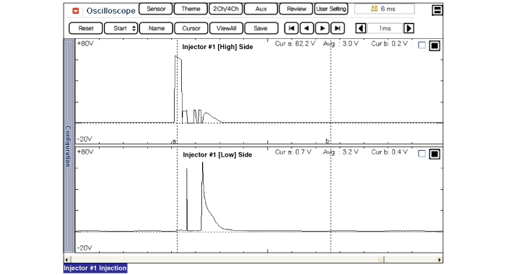This screenshot has height=275, width=506.
Task: Tick the empty checkbox on High Side channel
Action: coord(422,45)
